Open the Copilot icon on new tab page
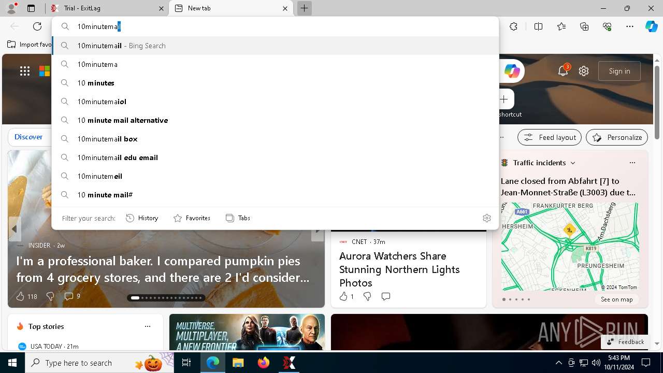The width and height of the screenshot is (663, 373). (x=512, y=71)
